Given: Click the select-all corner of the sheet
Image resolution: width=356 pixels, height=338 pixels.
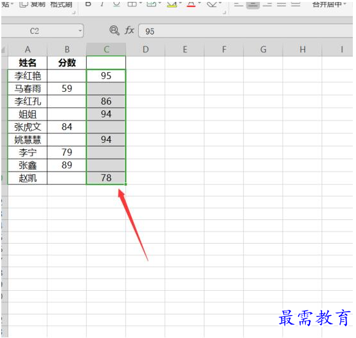Looking at the screenshot, I should (4, 49).
